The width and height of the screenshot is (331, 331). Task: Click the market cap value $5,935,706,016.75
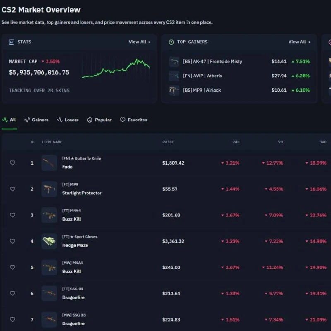pos(39,72)
